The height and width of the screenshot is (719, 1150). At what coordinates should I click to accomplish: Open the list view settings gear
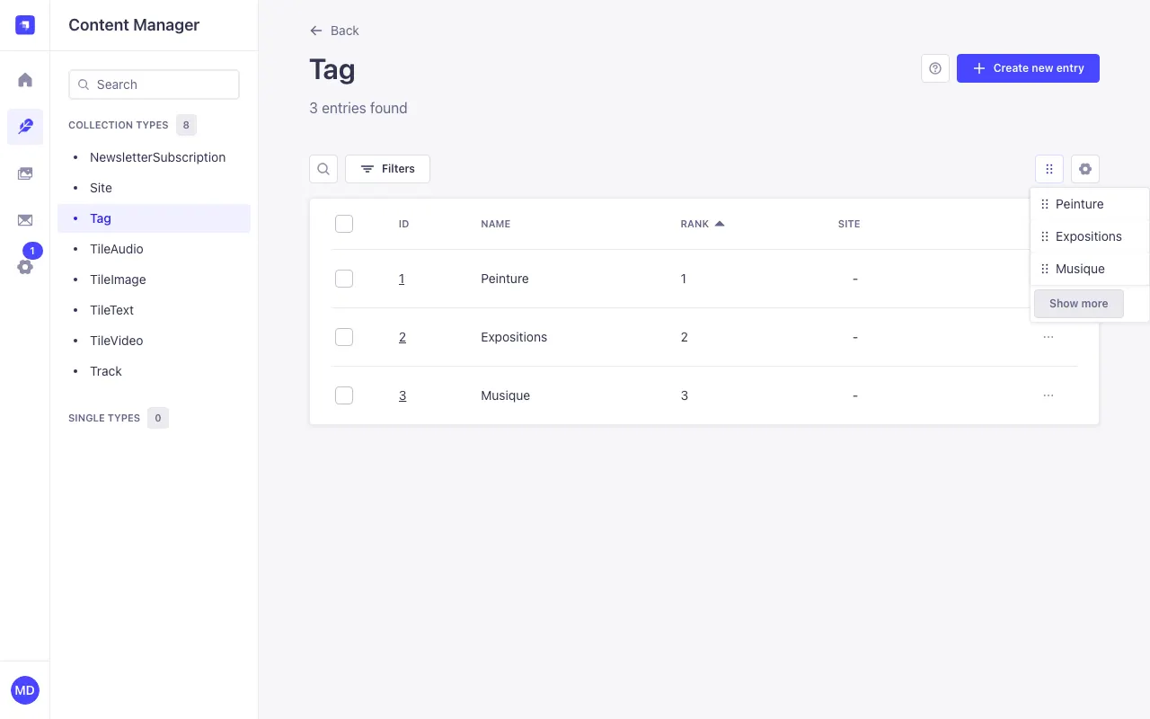pos(1085,169)
